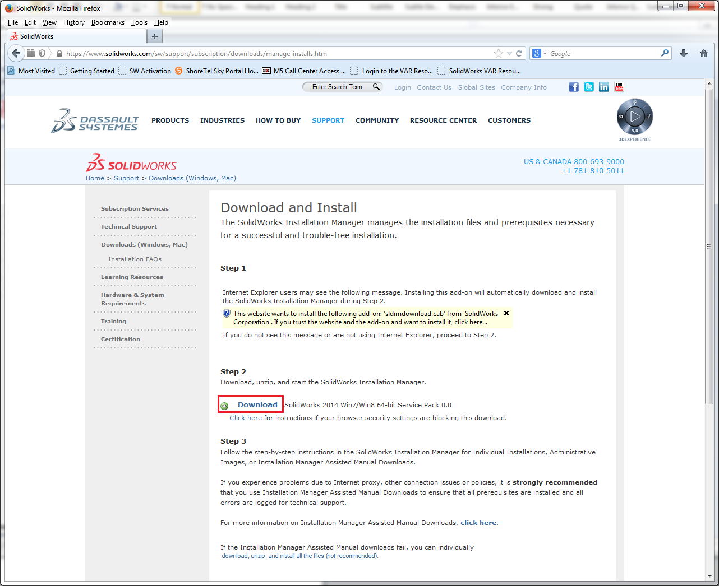This screenshot has height=586, width=719.
Task: Open RESOURCE CENTER navigation item
Action: pos(443,120)
